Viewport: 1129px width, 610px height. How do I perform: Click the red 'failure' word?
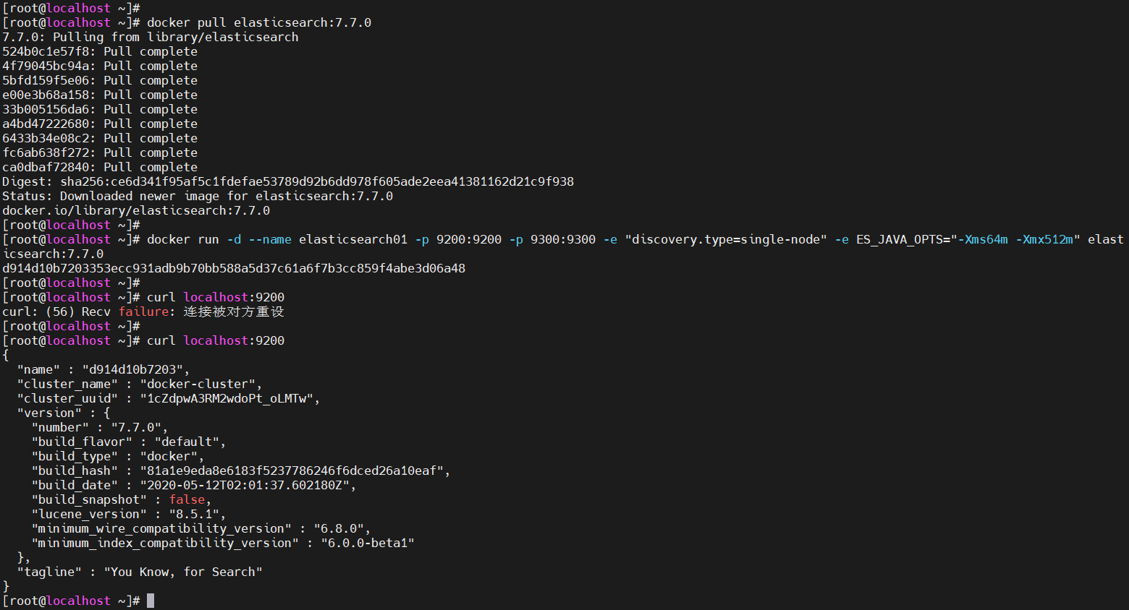pos(143,312)
